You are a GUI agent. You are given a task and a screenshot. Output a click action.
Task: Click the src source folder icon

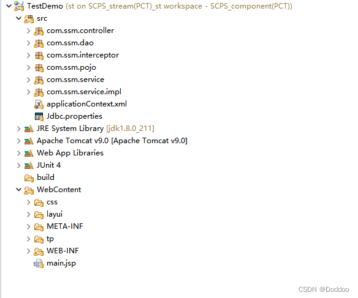(29, 19)
